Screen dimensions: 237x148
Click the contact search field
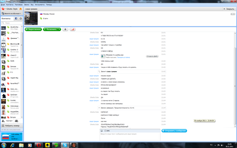pos(12,23)
